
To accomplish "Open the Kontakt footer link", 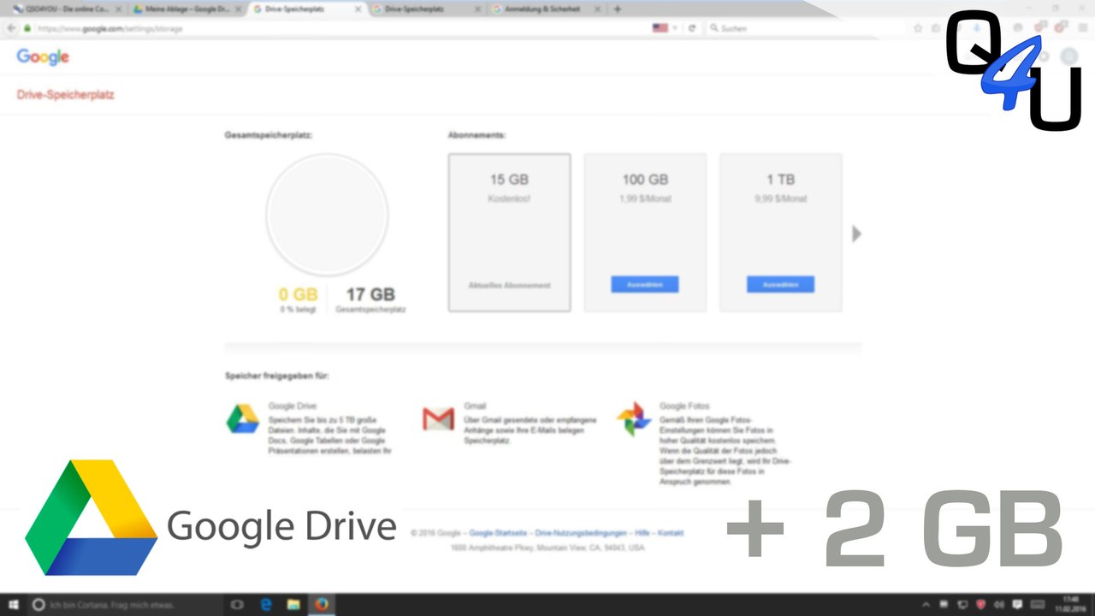I will click(671, 533).
